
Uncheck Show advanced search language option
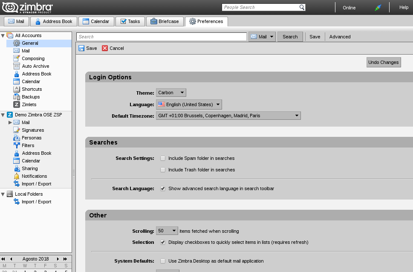coord(163,188)
